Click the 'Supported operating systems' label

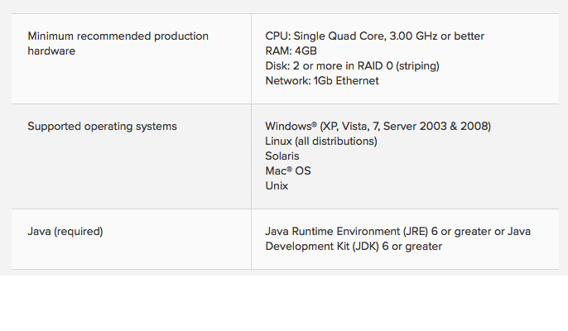coord(102,127)
